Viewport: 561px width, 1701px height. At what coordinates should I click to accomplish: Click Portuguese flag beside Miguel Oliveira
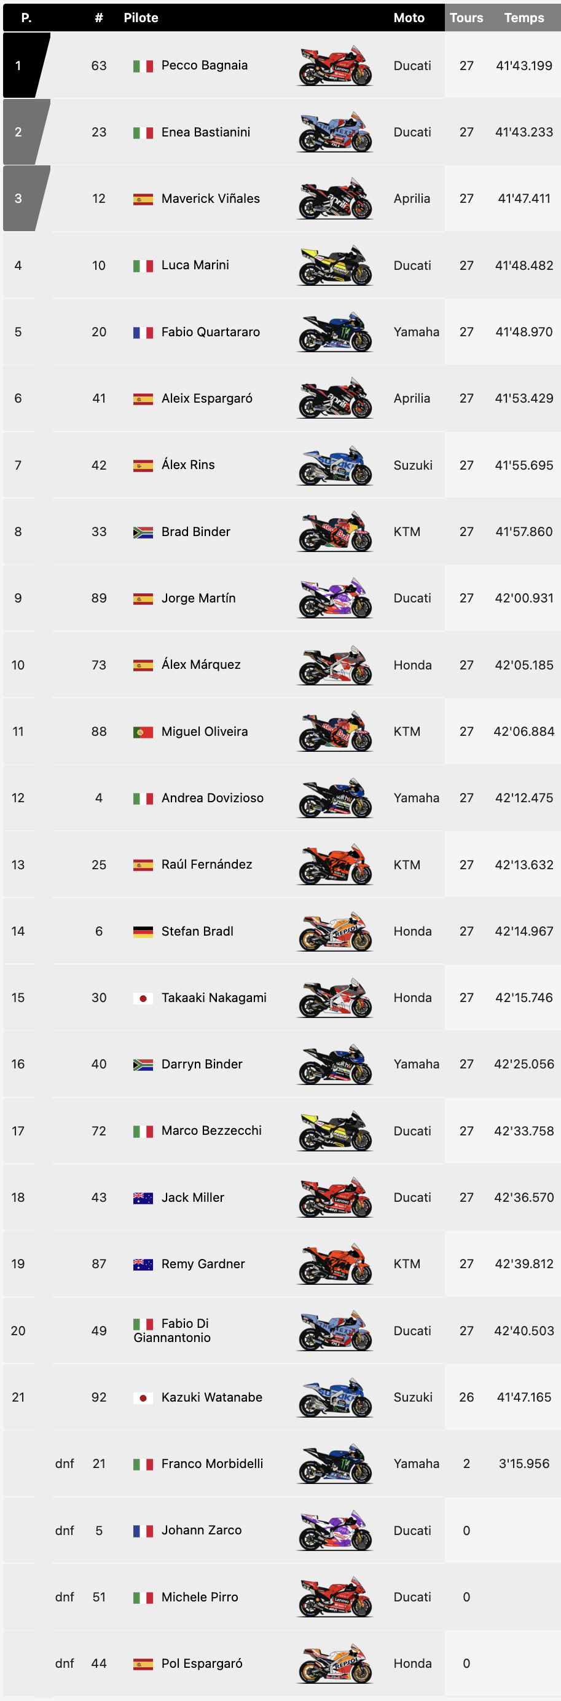(x=143, y=732)
